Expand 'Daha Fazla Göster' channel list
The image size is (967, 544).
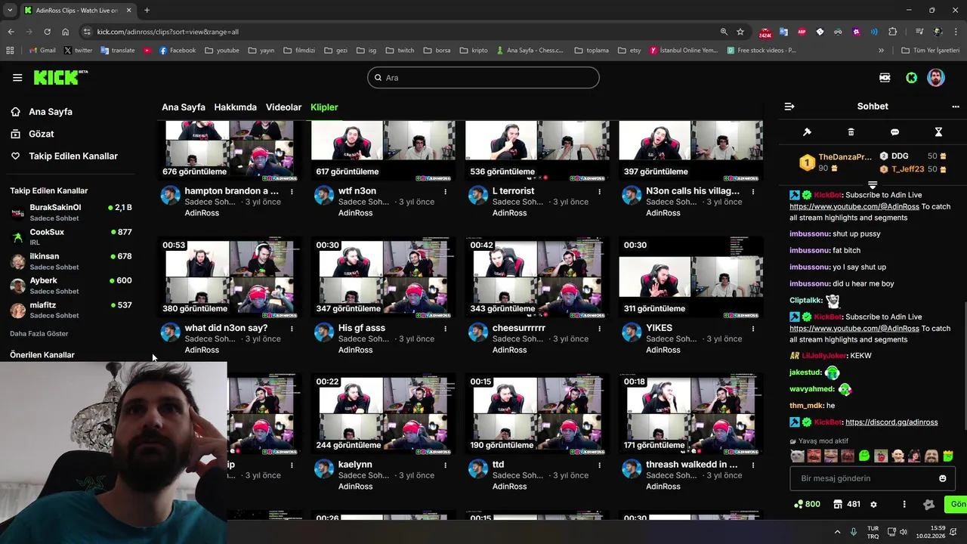point(39,333)
